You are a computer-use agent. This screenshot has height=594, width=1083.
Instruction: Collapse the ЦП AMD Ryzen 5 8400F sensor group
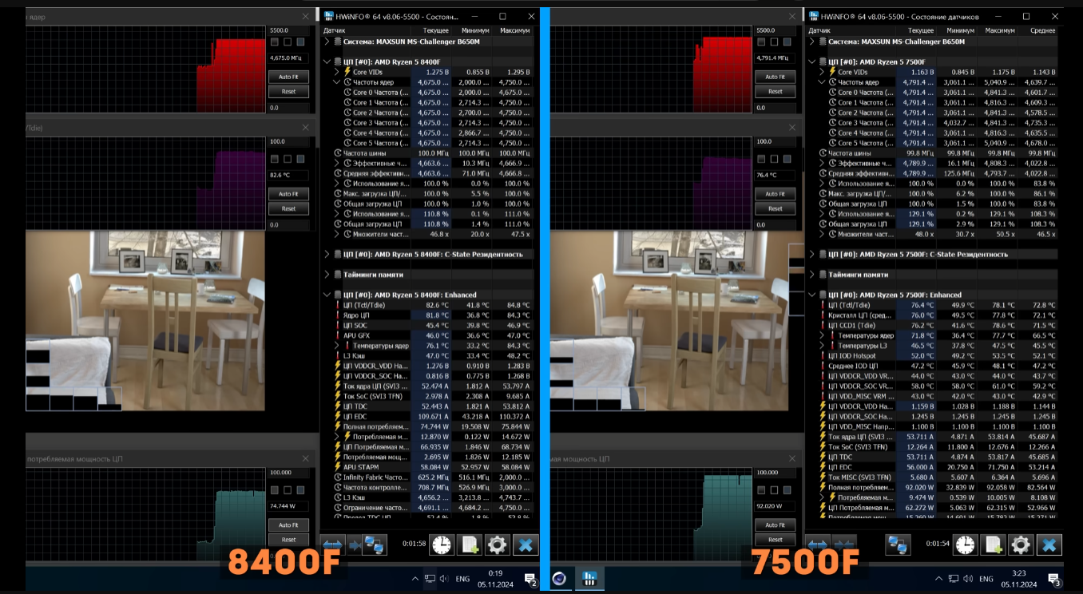click(x=327, y=61)
